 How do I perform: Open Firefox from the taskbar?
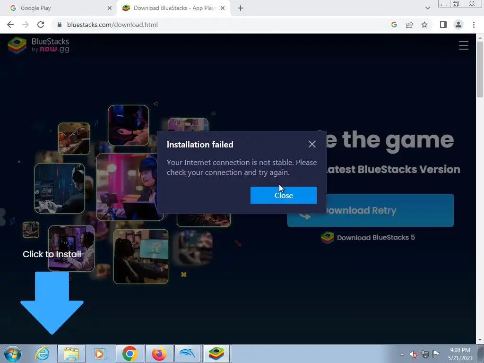click(x=159, y=354)
